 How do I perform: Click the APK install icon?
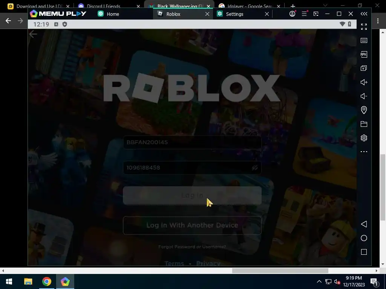pyautogui.click(x=364, y=54)
